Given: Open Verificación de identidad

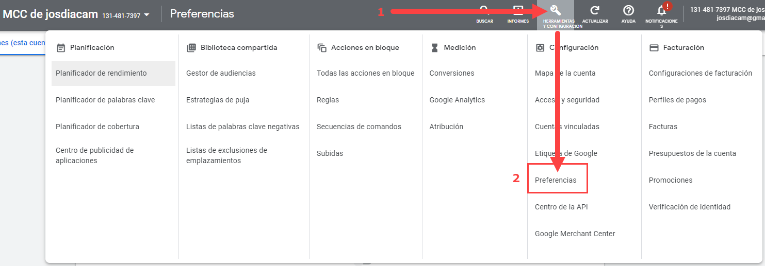Looking at the screenshot, I should pyautogui.click(x=689, y=207).
